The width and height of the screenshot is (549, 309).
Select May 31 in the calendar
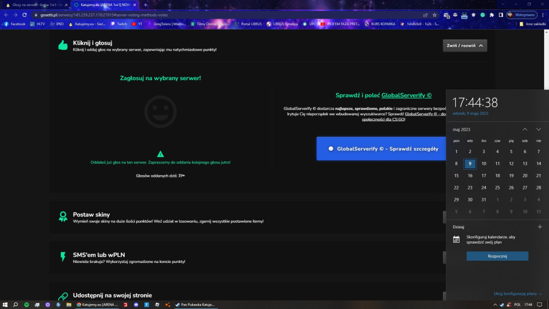484,199
